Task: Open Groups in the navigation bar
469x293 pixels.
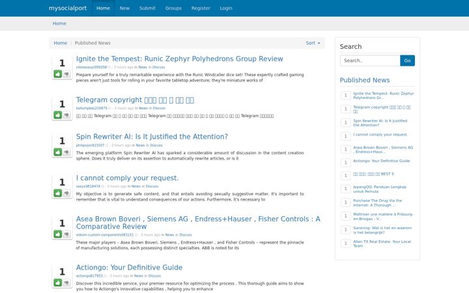Action: pos(173,8)
